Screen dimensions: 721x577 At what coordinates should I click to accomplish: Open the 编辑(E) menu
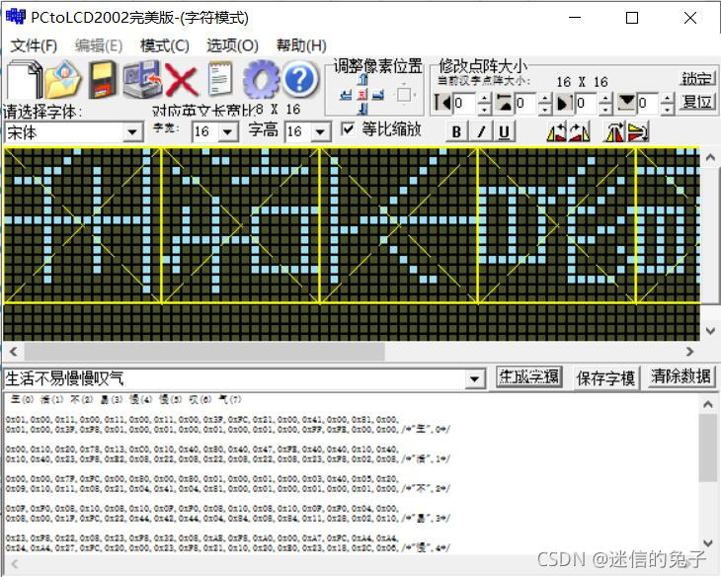coord(99,45)
